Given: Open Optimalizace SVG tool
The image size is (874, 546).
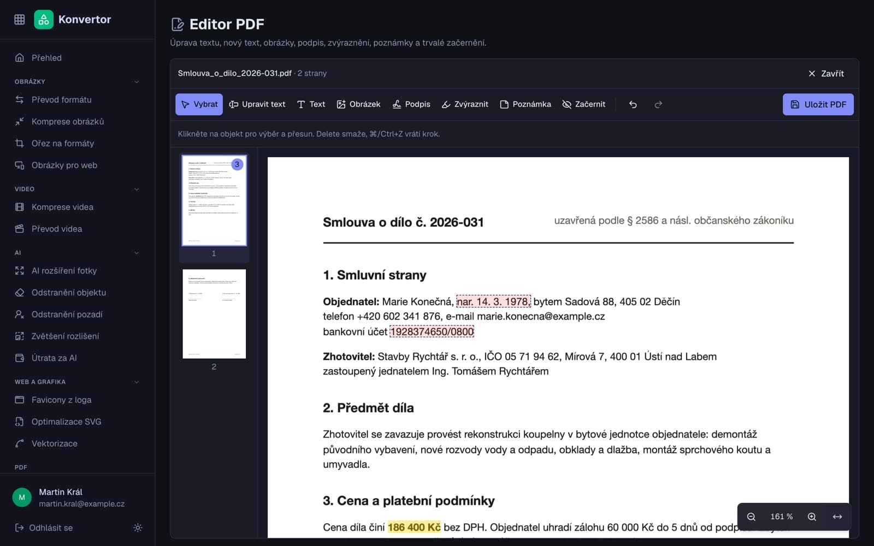Looking at the screenshot, I should point(78,422).
